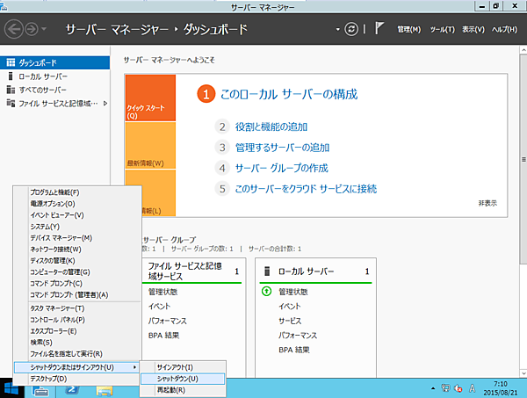This screenshot has height=398, width=527.
Task: Open the notifications flag icon
Action: pos(379,29)
